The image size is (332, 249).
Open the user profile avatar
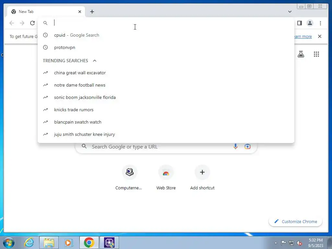(x=310, y=23)
